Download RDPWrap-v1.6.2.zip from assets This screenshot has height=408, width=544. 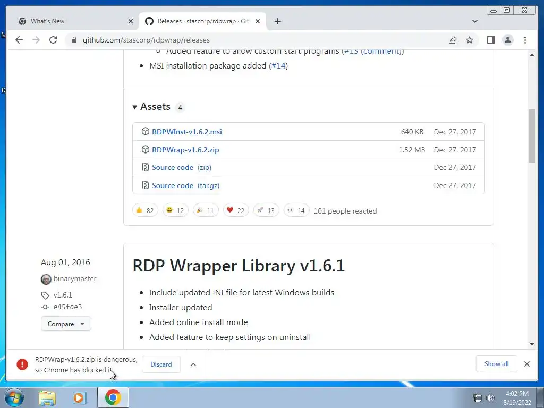tap(185, 150)
